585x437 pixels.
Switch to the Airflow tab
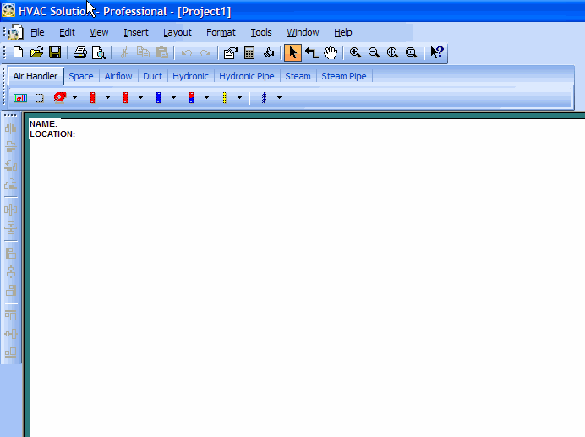coord(118,76)
